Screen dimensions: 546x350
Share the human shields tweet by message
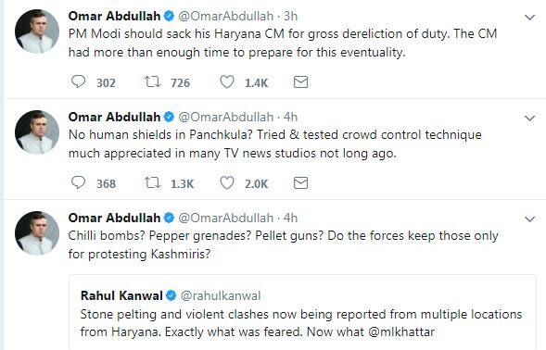300,183
